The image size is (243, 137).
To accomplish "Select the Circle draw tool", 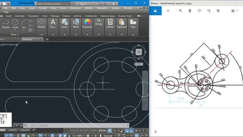I will coord(15,24).
